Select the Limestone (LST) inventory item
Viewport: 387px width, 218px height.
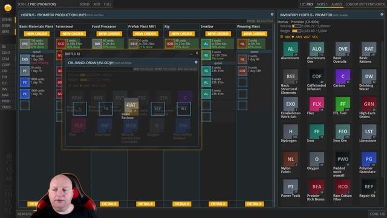369,131
